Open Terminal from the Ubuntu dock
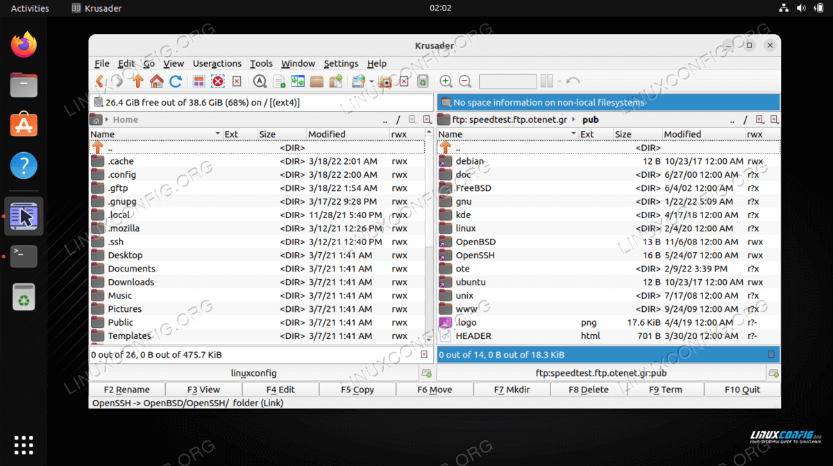 (x=24, y=256)
